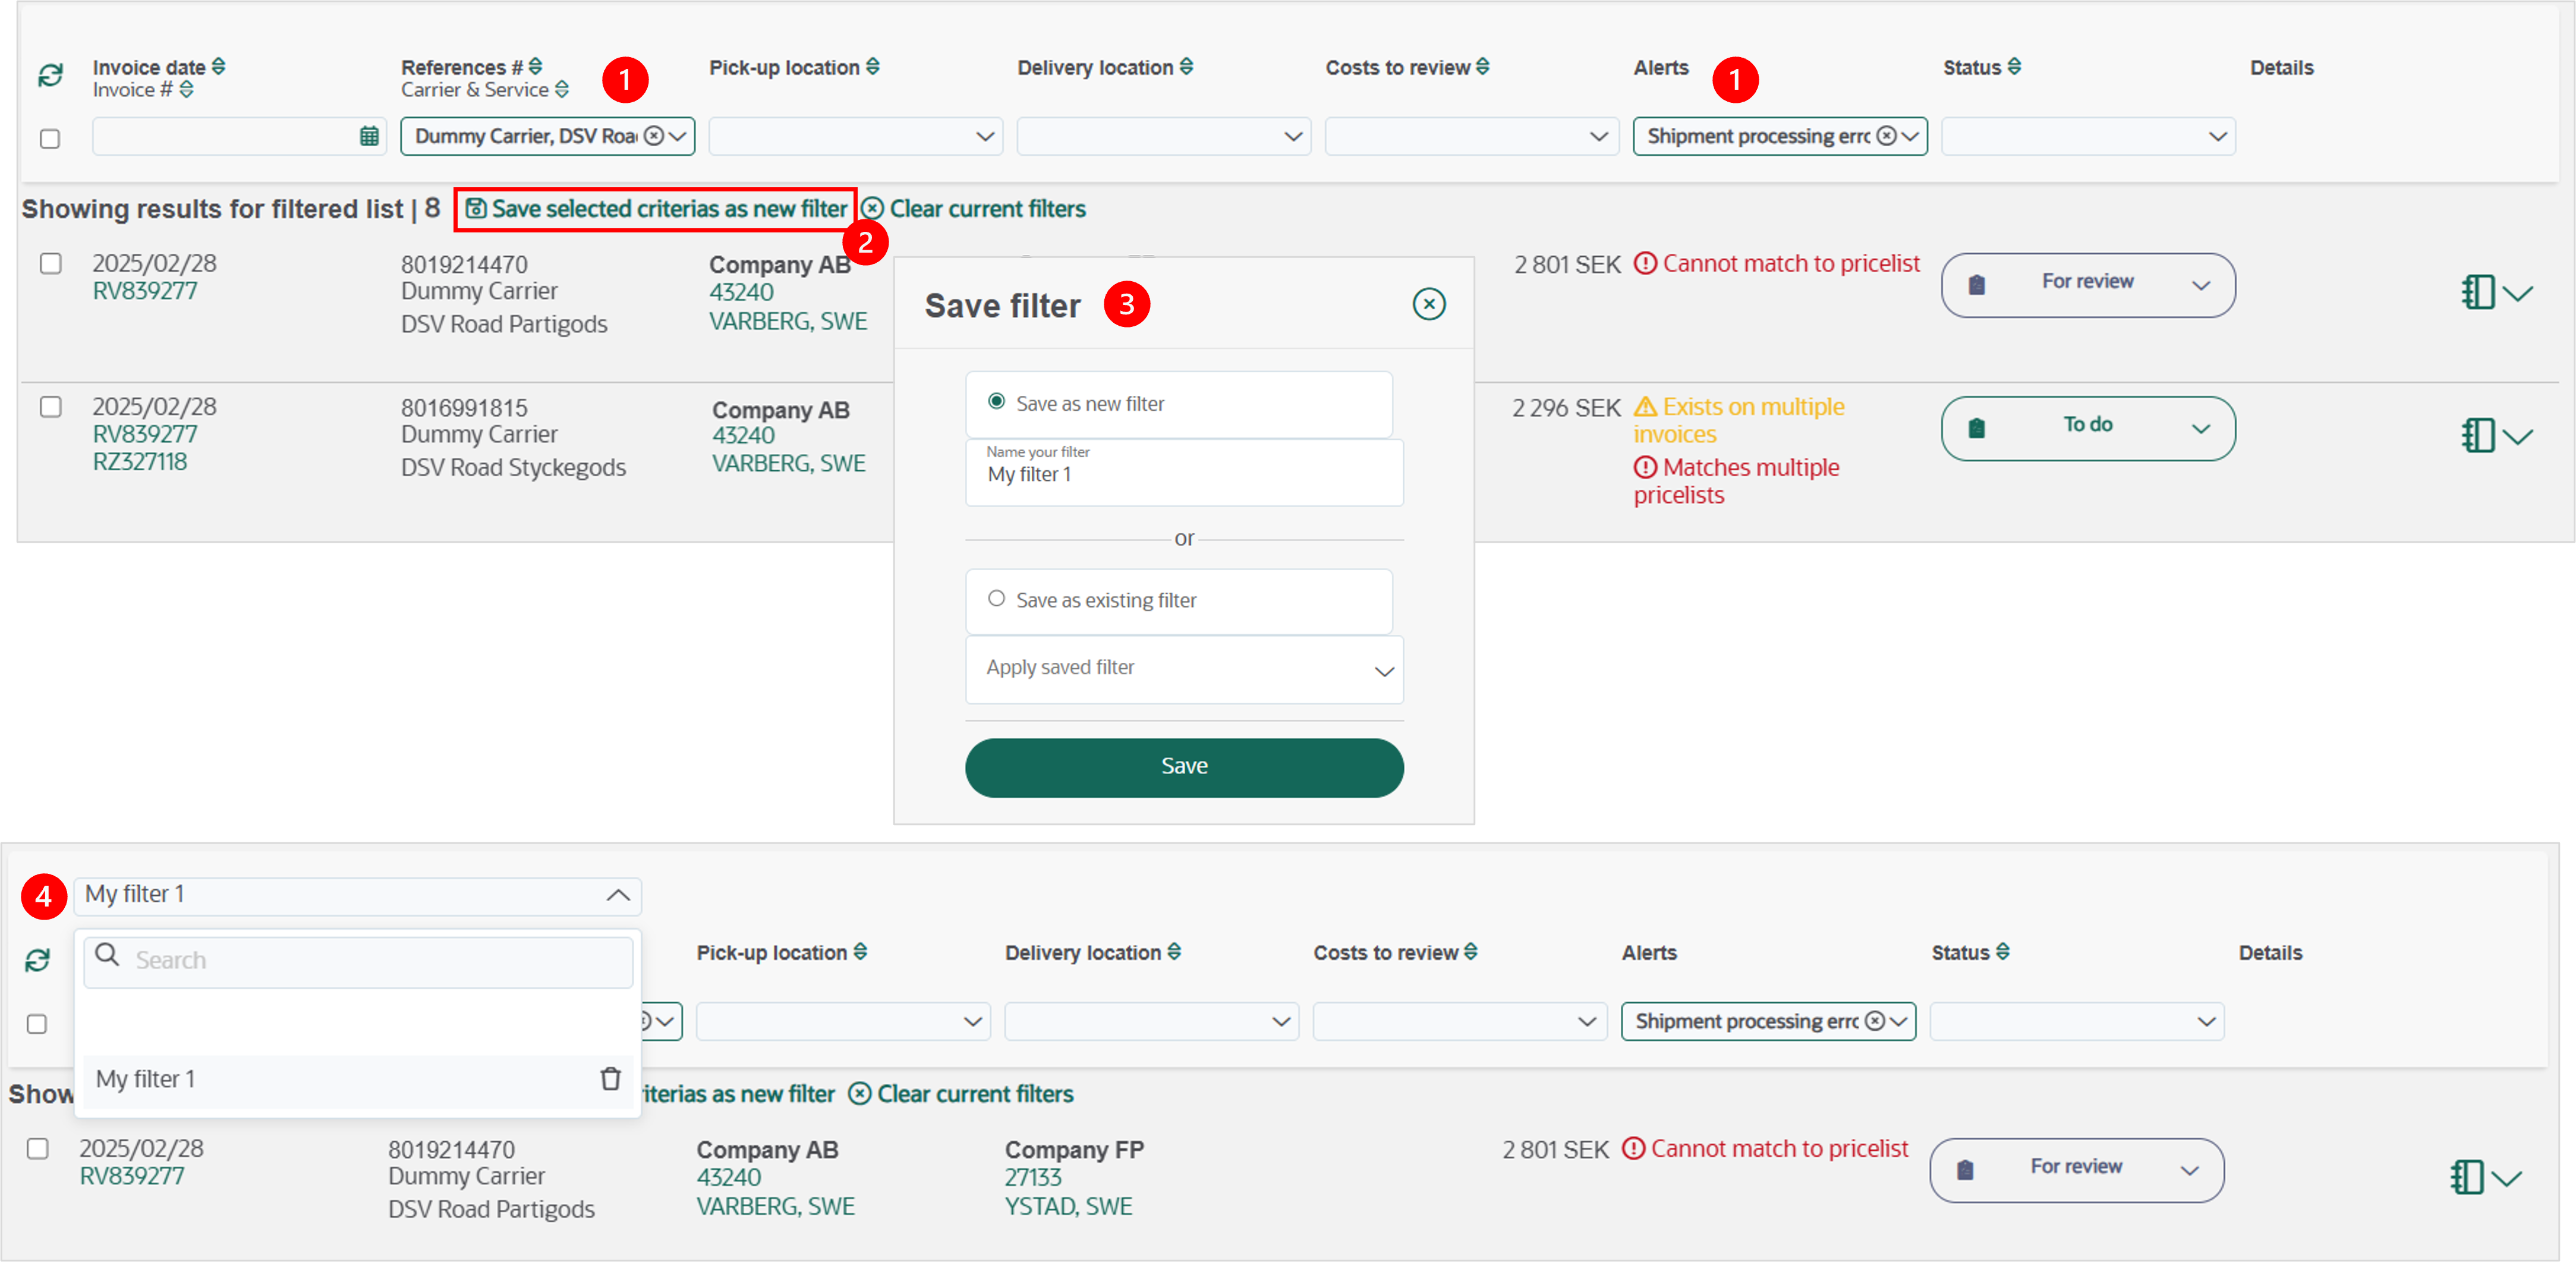Sort by Delivery location in bottom table

click(x=1174, y=952)
